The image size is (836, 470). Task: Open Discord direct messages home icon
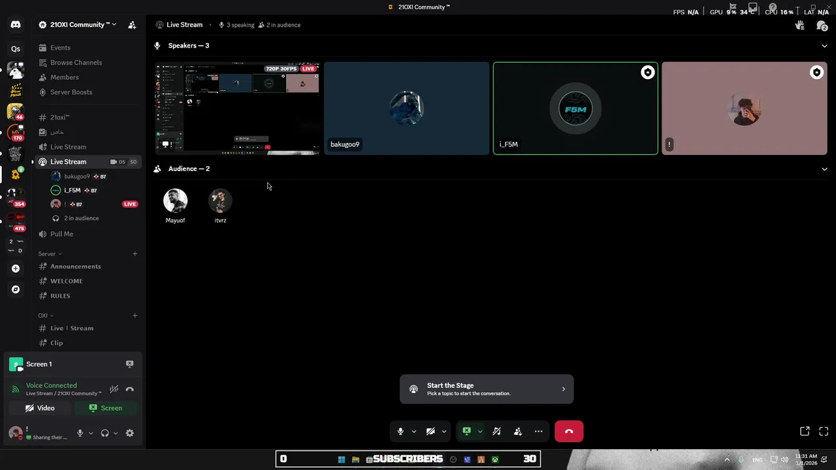pyautogui.click(x=16, y=25)
